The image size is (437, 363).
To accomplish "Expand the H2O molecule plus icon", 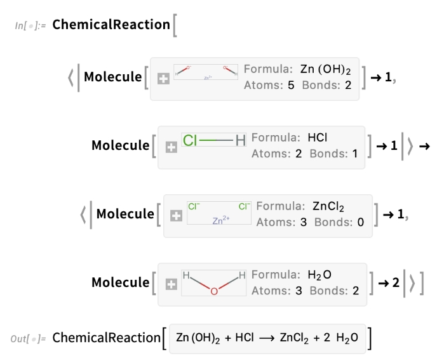I will point(171,284).
